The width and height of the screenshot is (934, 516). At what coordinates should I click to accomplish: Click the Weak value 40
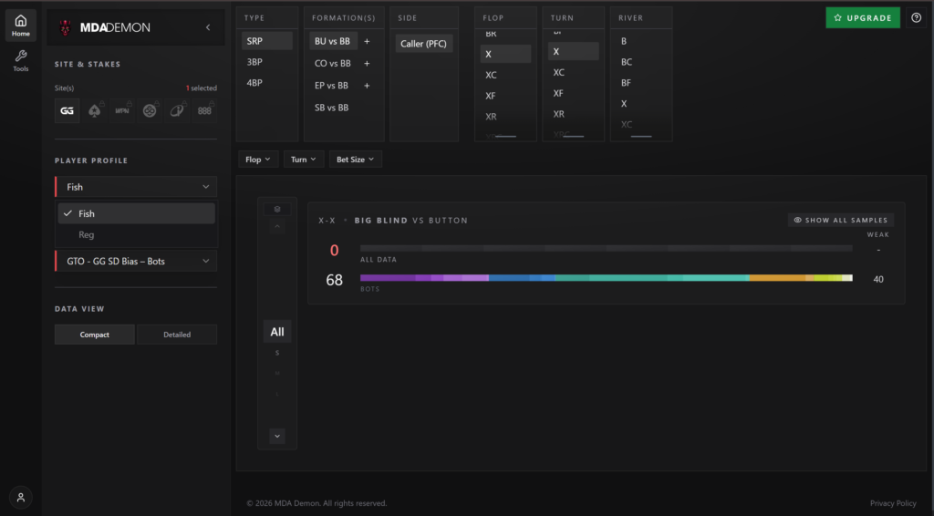tap(878, 279)
